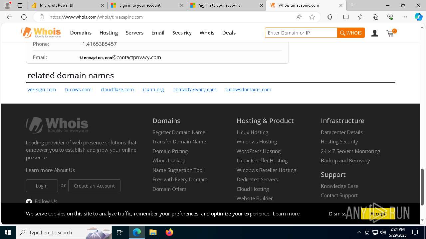The width and height of the screenshot is (426, 239).
Task: Open the Windows Start menu
Action: [x=8, y=232]
